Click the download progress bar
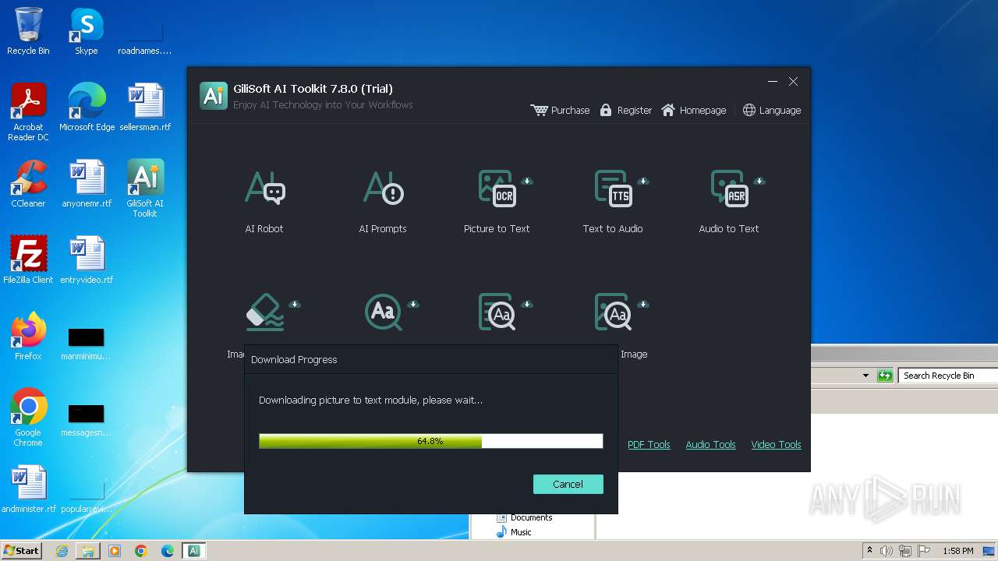The width and height of the screenshot is (998, 561). [430, 441]
